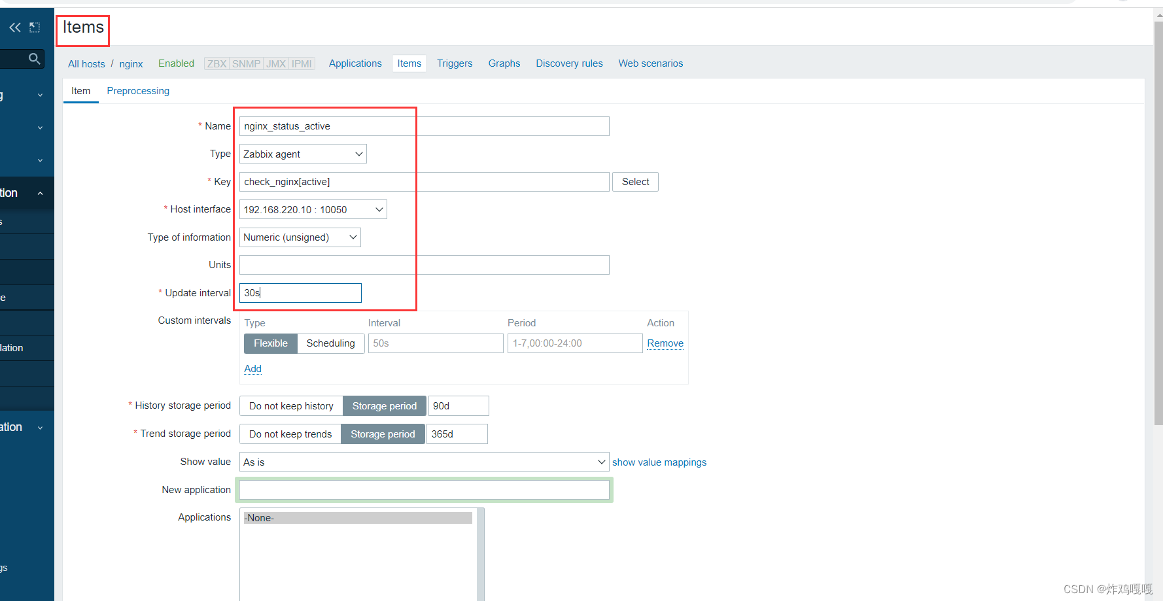Click the Period field for custom intervals
This screenshot has height=601, width=1163.
[x=575, y=343]
